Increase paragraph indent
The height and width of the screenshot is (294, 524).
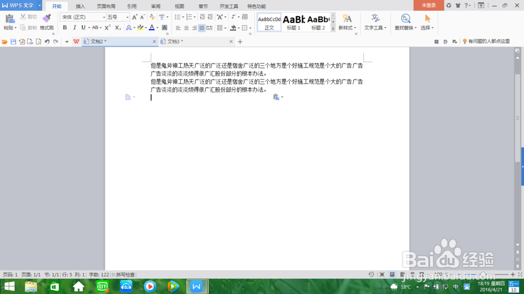pyautogui.click(x=210, y=17)
